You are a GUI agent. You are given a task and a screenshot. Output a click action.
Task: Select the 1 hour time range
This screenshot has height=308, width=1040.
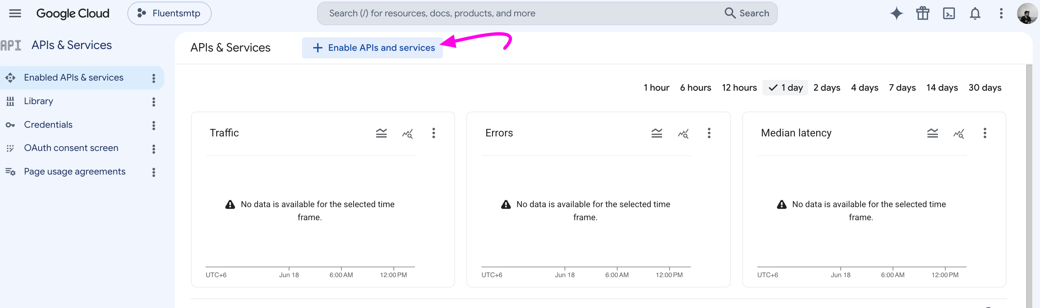coord(656,87)
